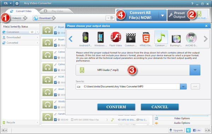Viewport: 212px width, 134px height.
Task: Switch to the Convert Video tab
Action: (22, 11)
